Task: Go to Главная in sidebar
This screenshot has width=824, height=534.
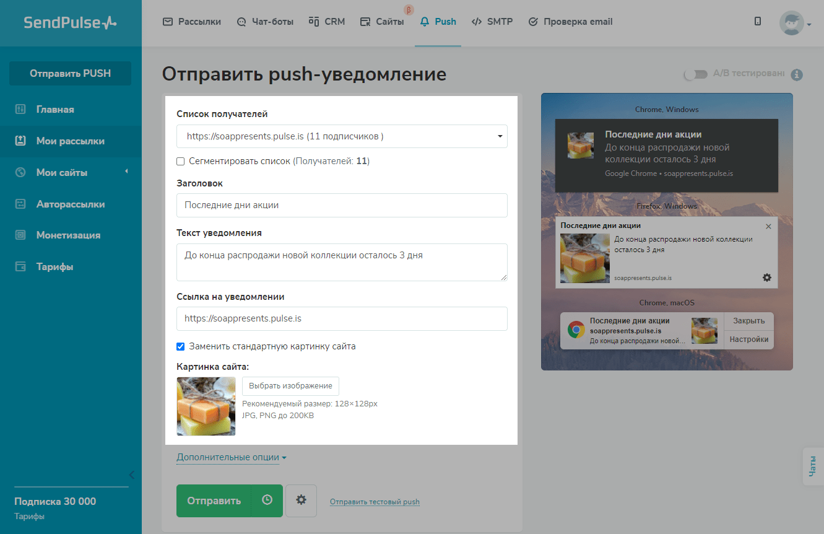Action: (71, 110)
